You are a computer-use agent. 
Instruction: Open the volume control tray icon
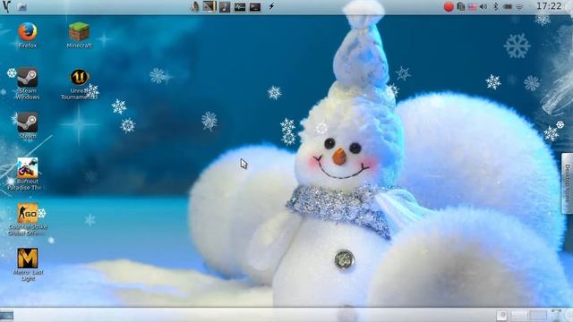(483, 6)
